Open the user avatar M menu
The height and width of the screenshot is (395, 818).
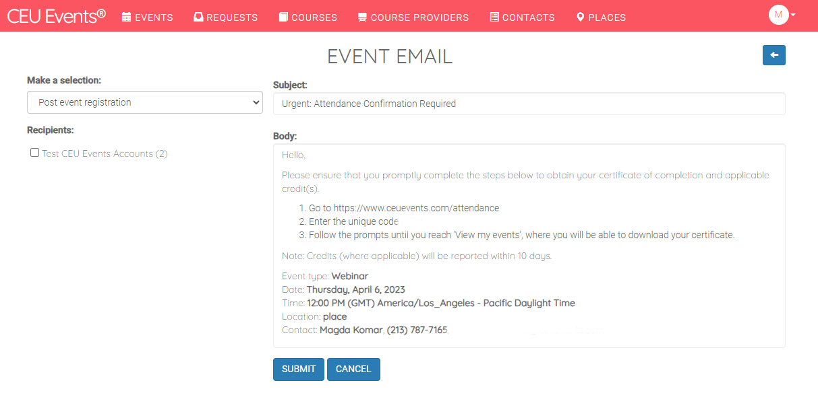tap(778, 15)
